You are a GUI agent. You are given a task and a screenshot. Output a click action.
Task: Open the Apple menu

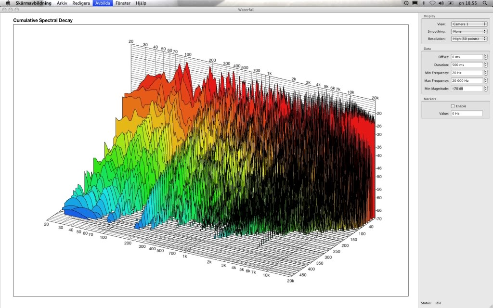(8, 3)
